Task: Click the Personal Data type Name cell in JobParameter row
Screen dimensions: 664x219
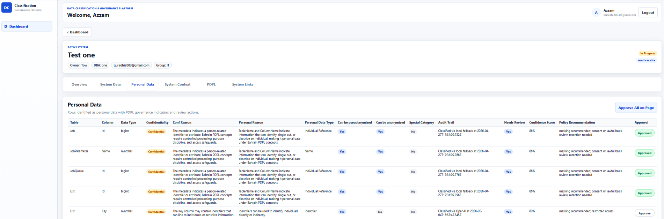Action: (309, 151)
